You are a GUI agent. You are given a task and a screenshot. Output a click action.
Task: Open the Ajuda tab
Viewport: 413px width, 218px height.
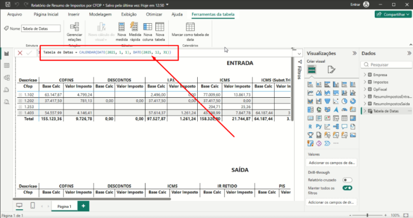coord(177,14)
